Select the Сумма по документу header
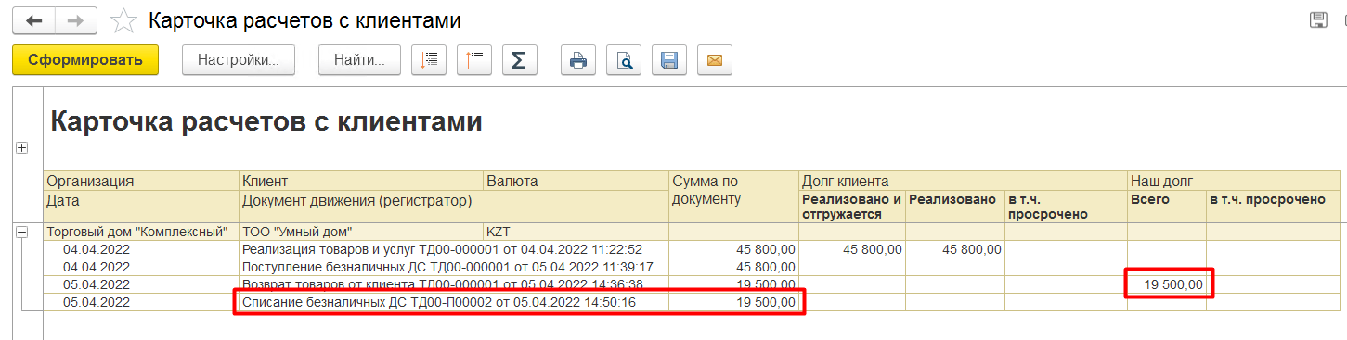Screen dimensions: 1347x340 pos(733,197)
